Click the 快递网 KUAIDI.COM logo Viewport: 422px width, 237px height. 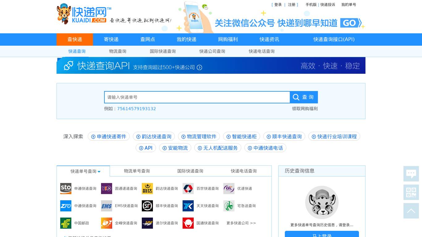pyautogui.click(x=82, y=14)
